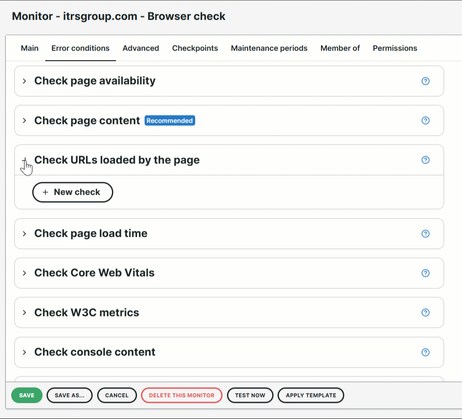Collapse Check URLs loaded by the page section
The width and height of the screenshot is (462, 419).
(25, 160)
